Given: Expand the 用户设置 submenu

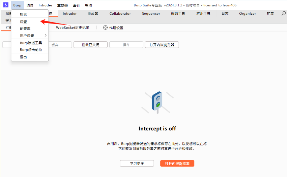Looking at the screenshot, I should [30, 36].
